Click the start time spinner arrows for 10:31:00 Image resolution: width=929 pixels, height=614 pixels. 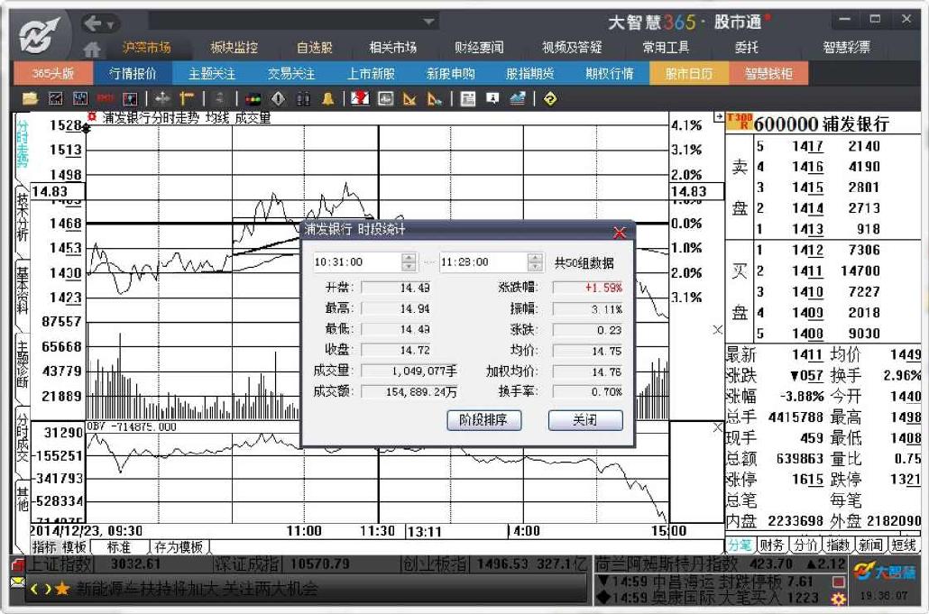click(x=409, y=261)
